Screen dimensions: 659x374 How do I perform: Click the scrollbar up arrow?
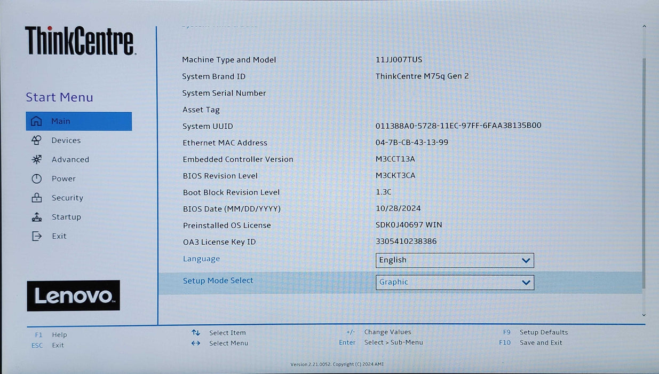644,27
